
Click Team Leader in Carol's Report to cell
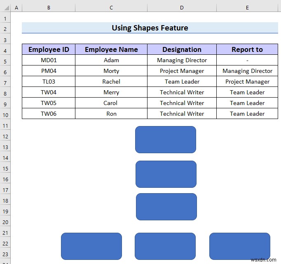click(x=247, y=103)
